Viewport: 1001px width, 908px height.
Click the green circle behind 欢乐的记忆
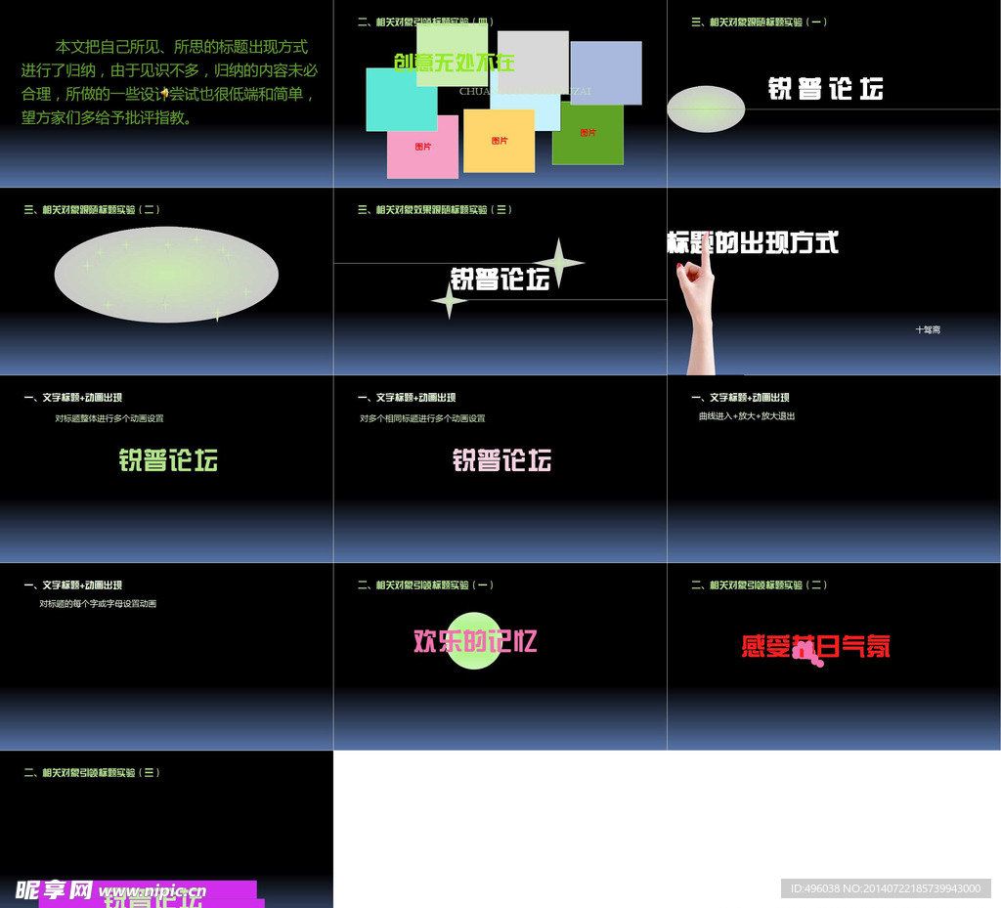474,640
